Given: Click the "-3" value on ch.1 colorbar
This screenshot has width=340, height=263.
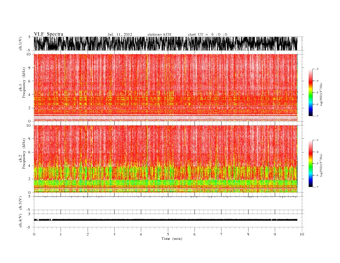Looking at the screenshot, I should tap(317, 69).
